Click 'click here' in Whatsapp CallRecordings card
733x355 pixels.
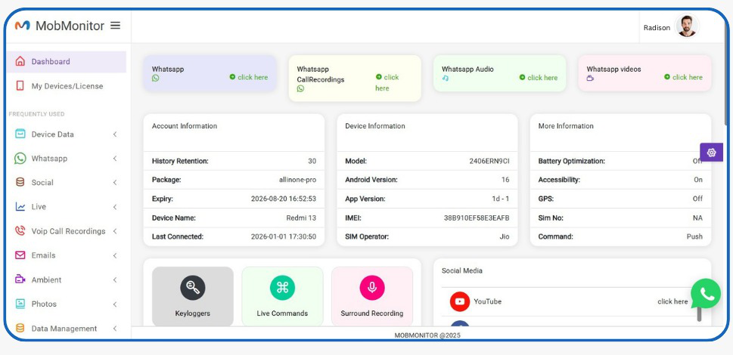click(x=387, y=82)
